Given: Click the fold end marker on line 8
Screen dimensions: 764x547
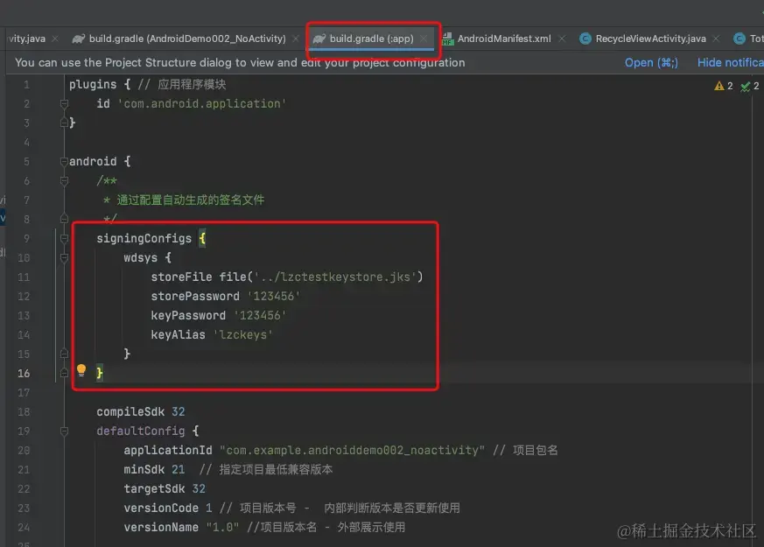Looking at the screenshot, I should [64, 219].
